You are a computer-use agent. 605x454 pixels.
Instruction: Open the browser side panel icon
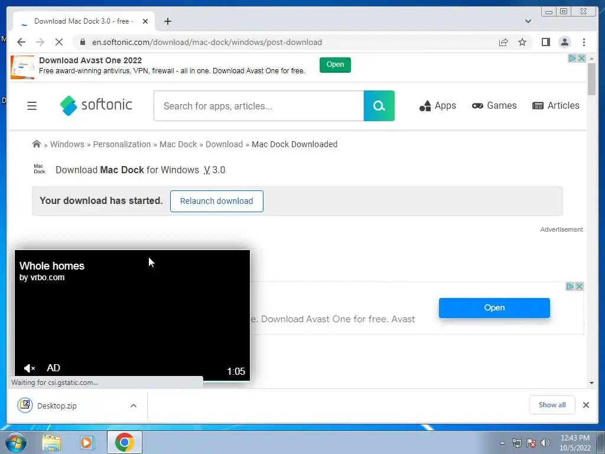(545, 42)
